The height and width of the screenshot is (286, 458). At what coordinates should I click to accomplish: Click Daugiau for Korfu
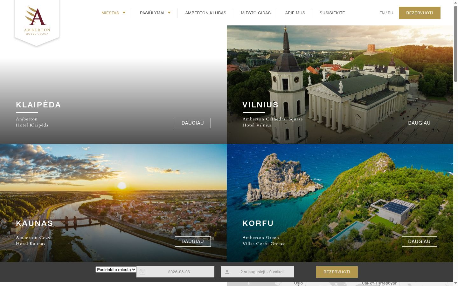click(419, 242)
